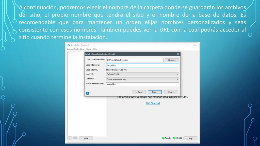Click the Change... folder button
Screen dimensions: 260x146
172,60
